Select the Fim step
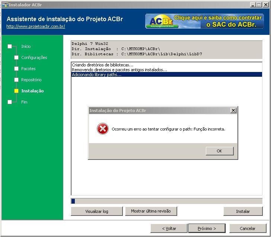Screen dimensions: 271x237 click(x=24, y=102)
